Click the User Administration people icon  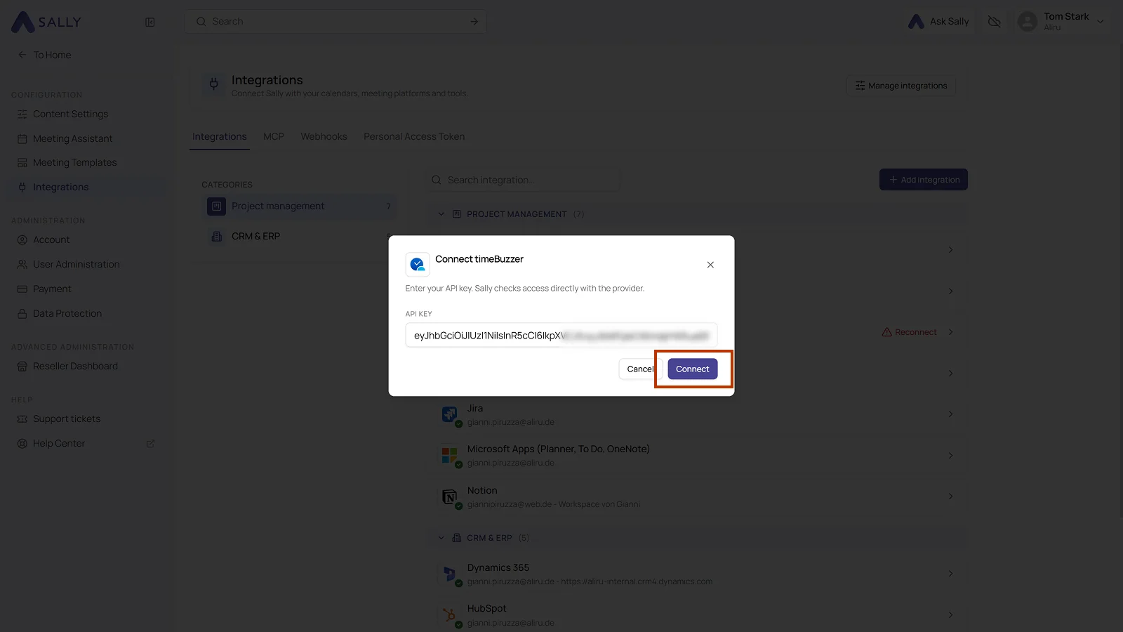pyautogui.click(x=22, y=264)
